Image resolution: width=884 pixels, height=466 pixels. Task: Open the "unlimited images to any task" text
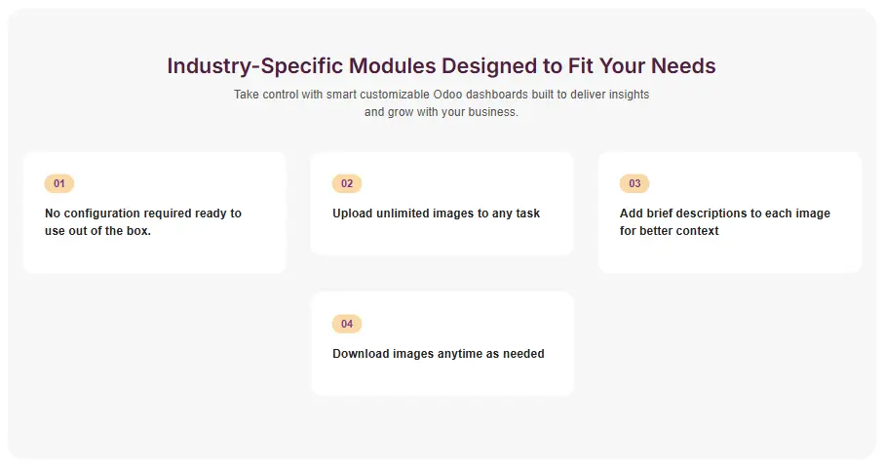[459, 214]
